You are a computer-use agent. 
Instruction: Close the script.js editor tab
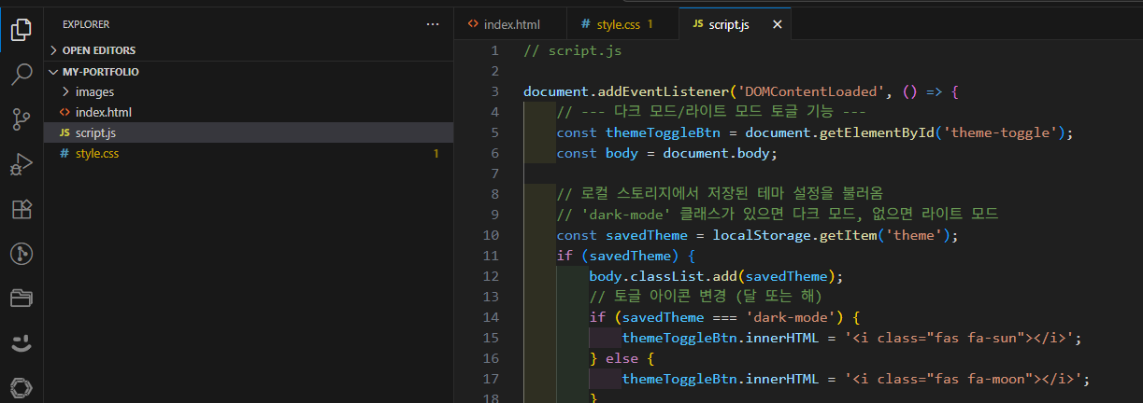(x=777, y=24)
